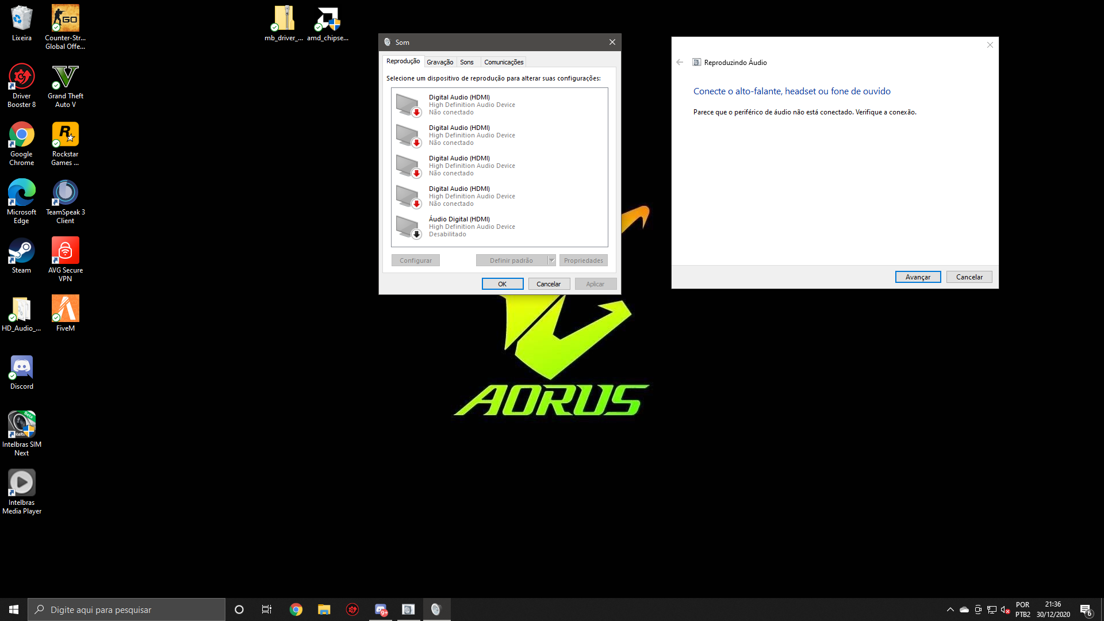Image resolution: width=1104 pixels, height=621 pixels.
Task: Click the Configurar button
Action: coord(416,260)
